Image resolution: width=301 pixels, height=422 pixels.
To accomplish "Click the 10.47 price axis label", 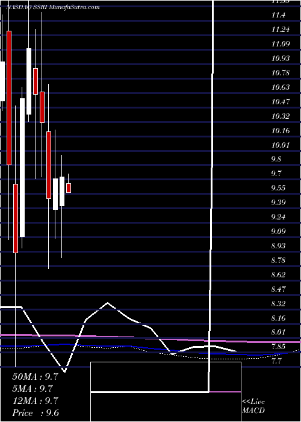I will 281,102.
